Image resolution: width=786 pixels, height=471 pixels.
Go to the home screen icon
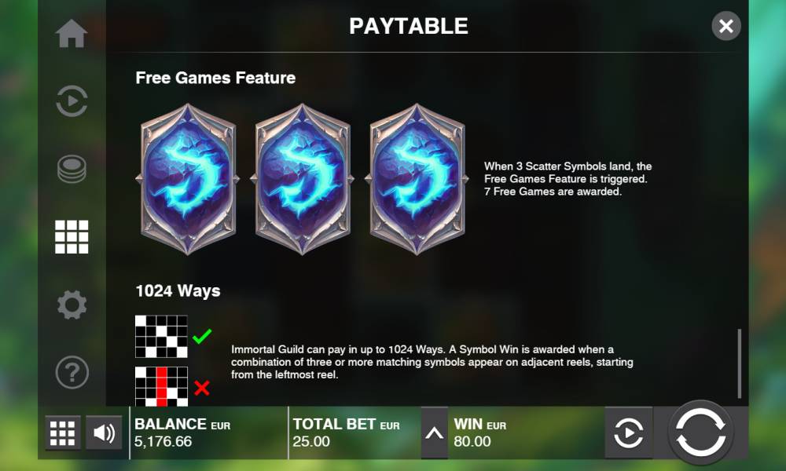pyautogui.click(x=72, y=34)
